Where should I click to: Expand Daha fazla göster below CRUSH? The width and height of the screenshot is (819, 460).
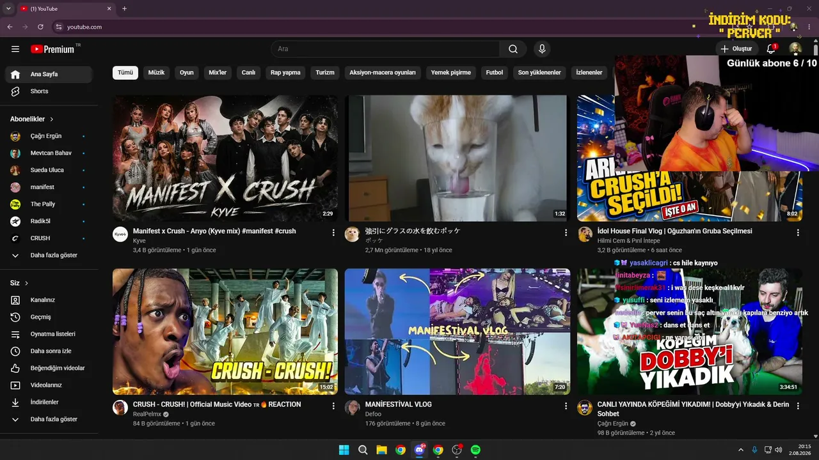[49, 256]
